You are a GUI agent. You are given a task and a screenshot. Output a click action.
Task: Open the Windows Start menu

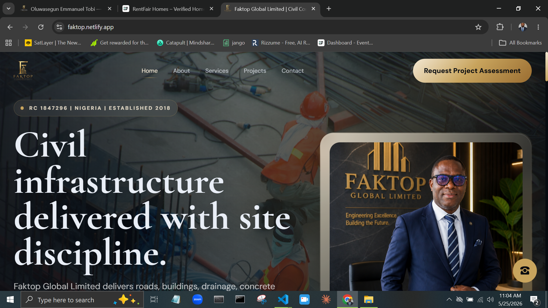click(10, 299)
